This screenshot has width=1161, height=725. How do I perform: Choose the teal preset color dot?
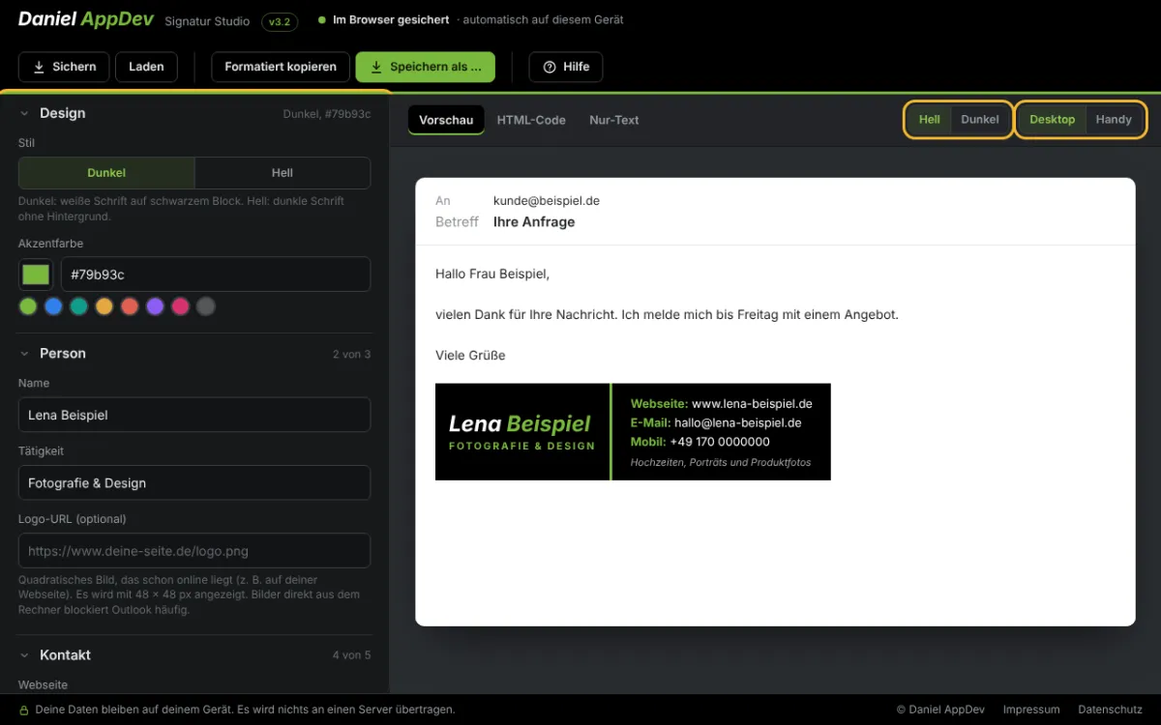78,306
